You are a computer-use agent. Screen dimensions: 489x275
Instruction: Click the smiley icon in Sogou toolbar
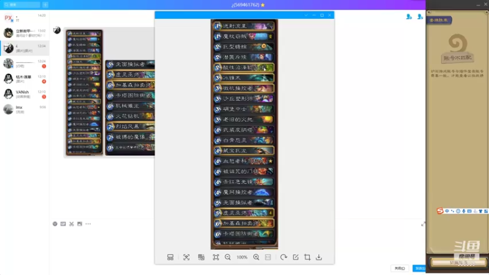pos(458,211)
